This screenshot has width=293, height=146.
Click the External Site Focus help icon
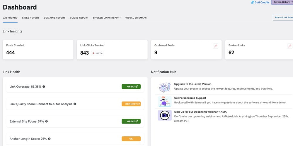point(47,121)
